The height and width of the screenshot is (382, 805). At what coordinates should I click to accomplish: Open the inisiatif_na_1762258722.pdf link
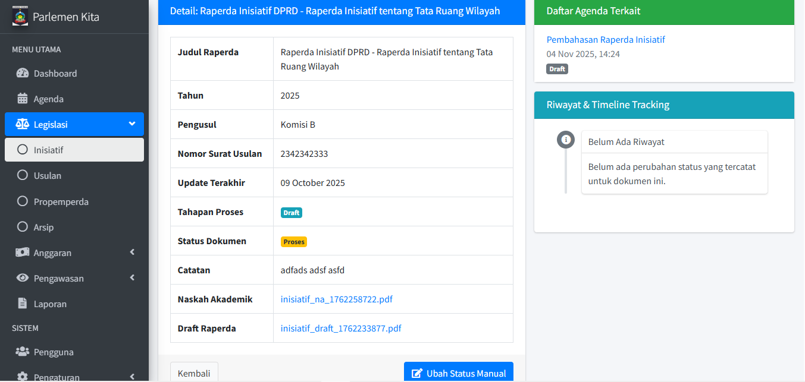336,299
